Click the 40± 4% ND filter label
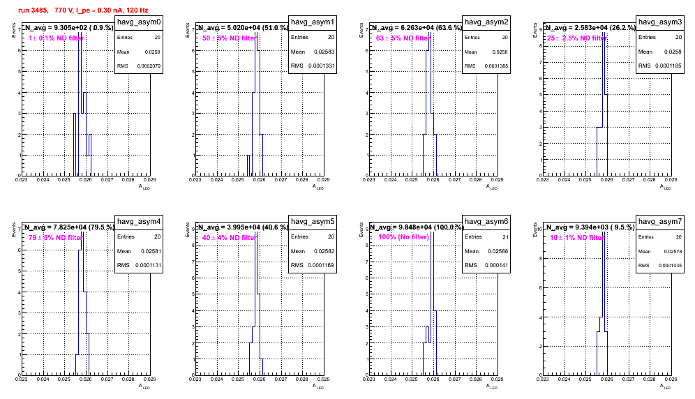Screen dimensions: 695x399 230,238
